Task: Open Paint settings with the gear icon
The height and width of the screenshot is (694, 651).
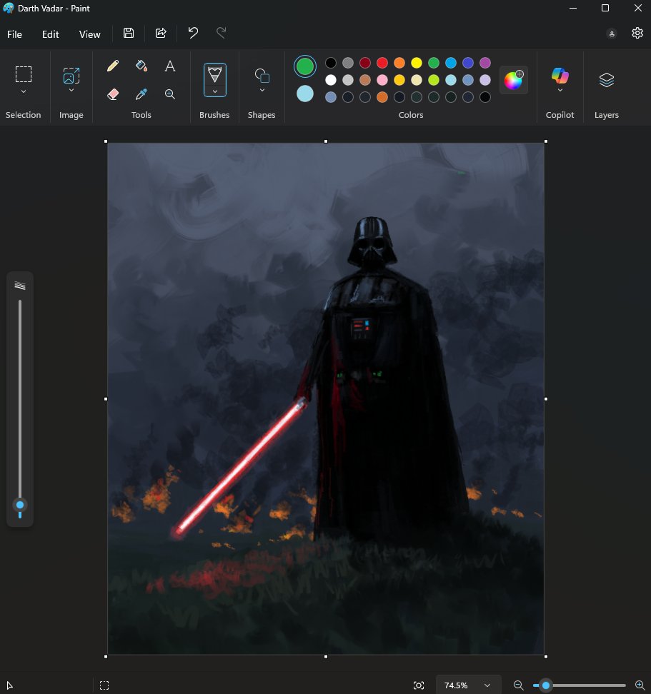Action: coord(637,33)
